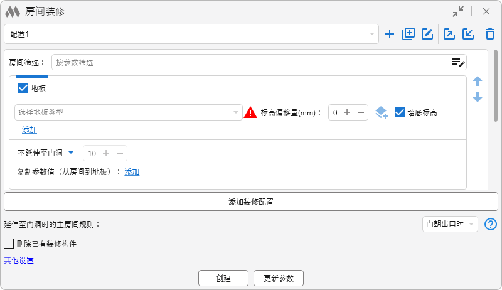Click the layers add icon beside offset

point(381,113)
